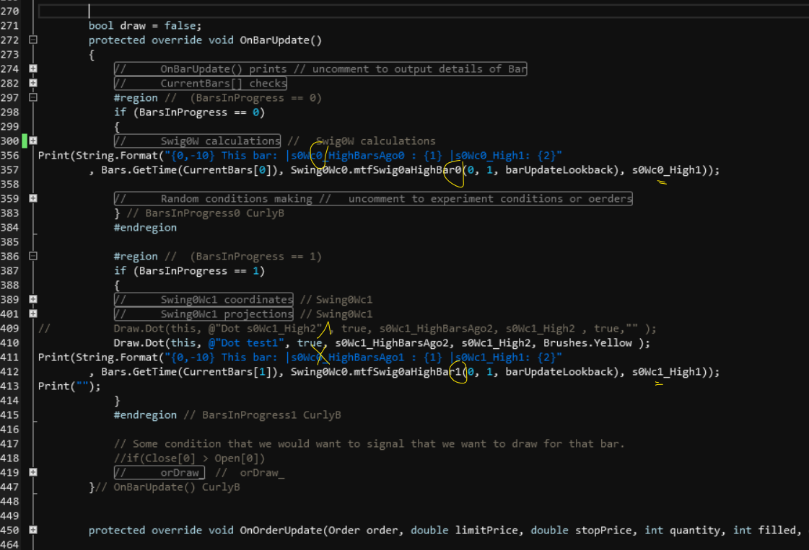Expand the Swing0Wc1 coordinates region at line 389
This screenshot has width=809, height=550.
pyautogui.click(x=33, y=299)
